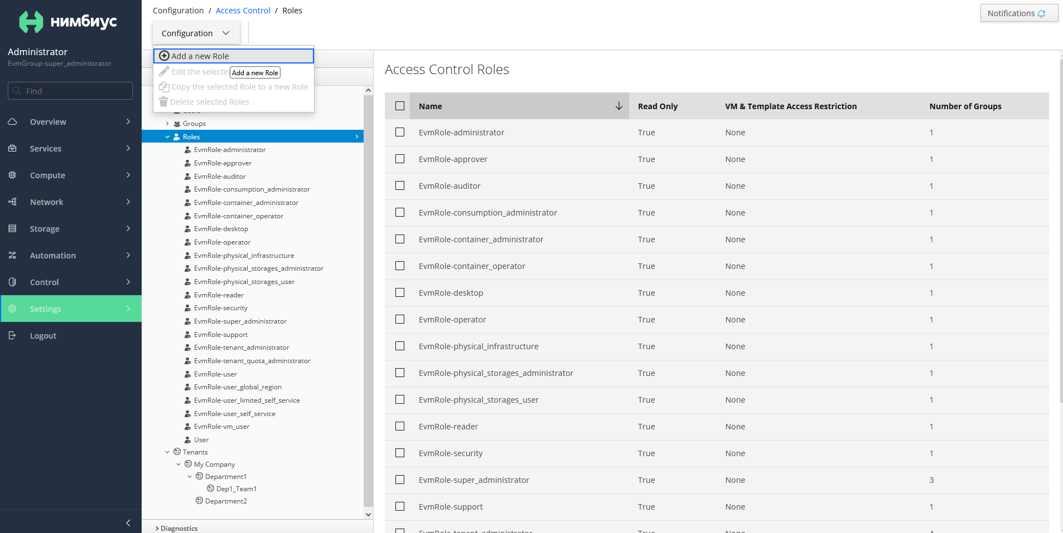Click the Overview cloud icon in sidebar
1063x533 pixels.
(12, 121)
